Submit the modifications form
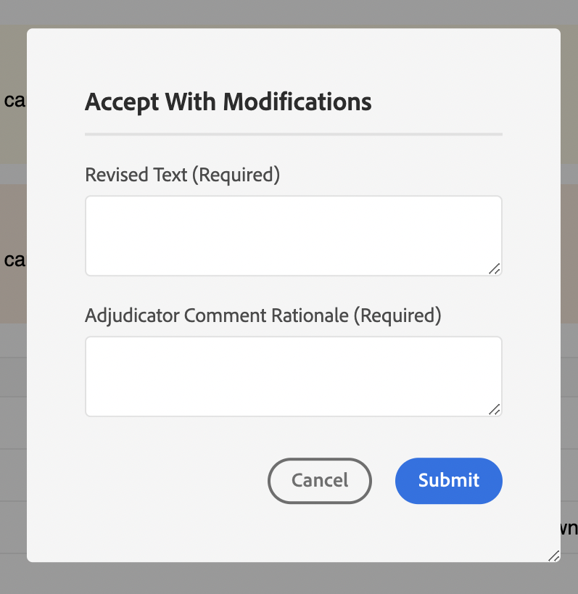This screenshot has width=578, height=594. coord(448,480)
